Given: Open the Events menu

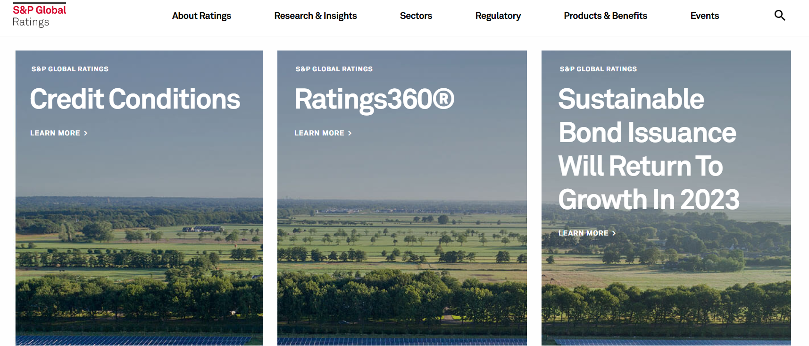Looking at the screenshot, I should coord(705,16).
